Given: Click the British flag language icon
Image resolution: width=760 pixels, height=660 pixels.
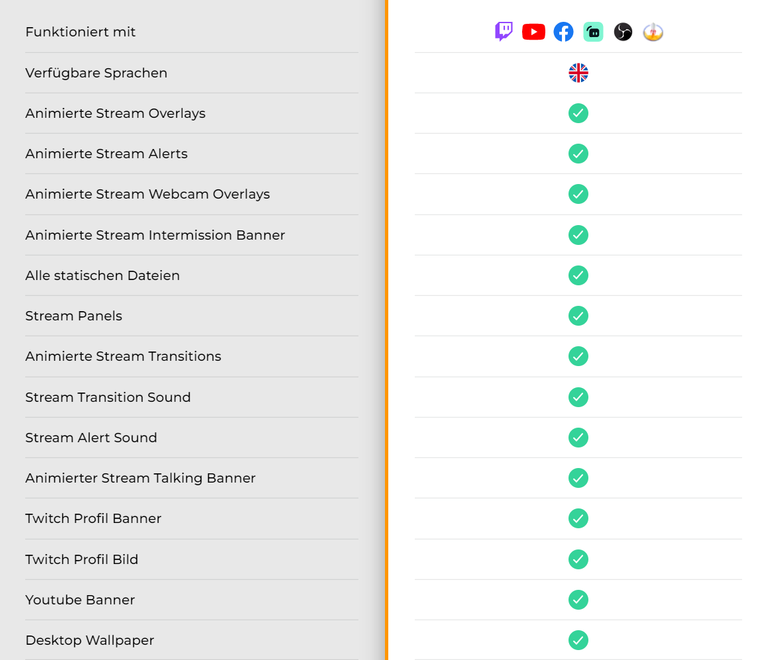Looking at the screenshot, I should pos(578,73).
